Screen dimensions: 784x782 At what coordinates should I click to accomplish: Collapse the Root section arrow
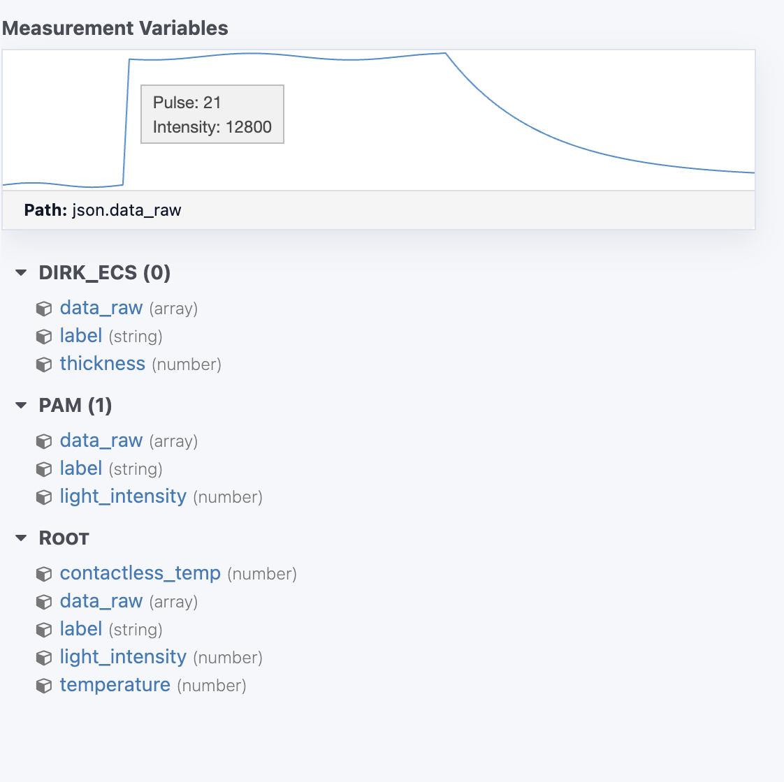(21, 538)
